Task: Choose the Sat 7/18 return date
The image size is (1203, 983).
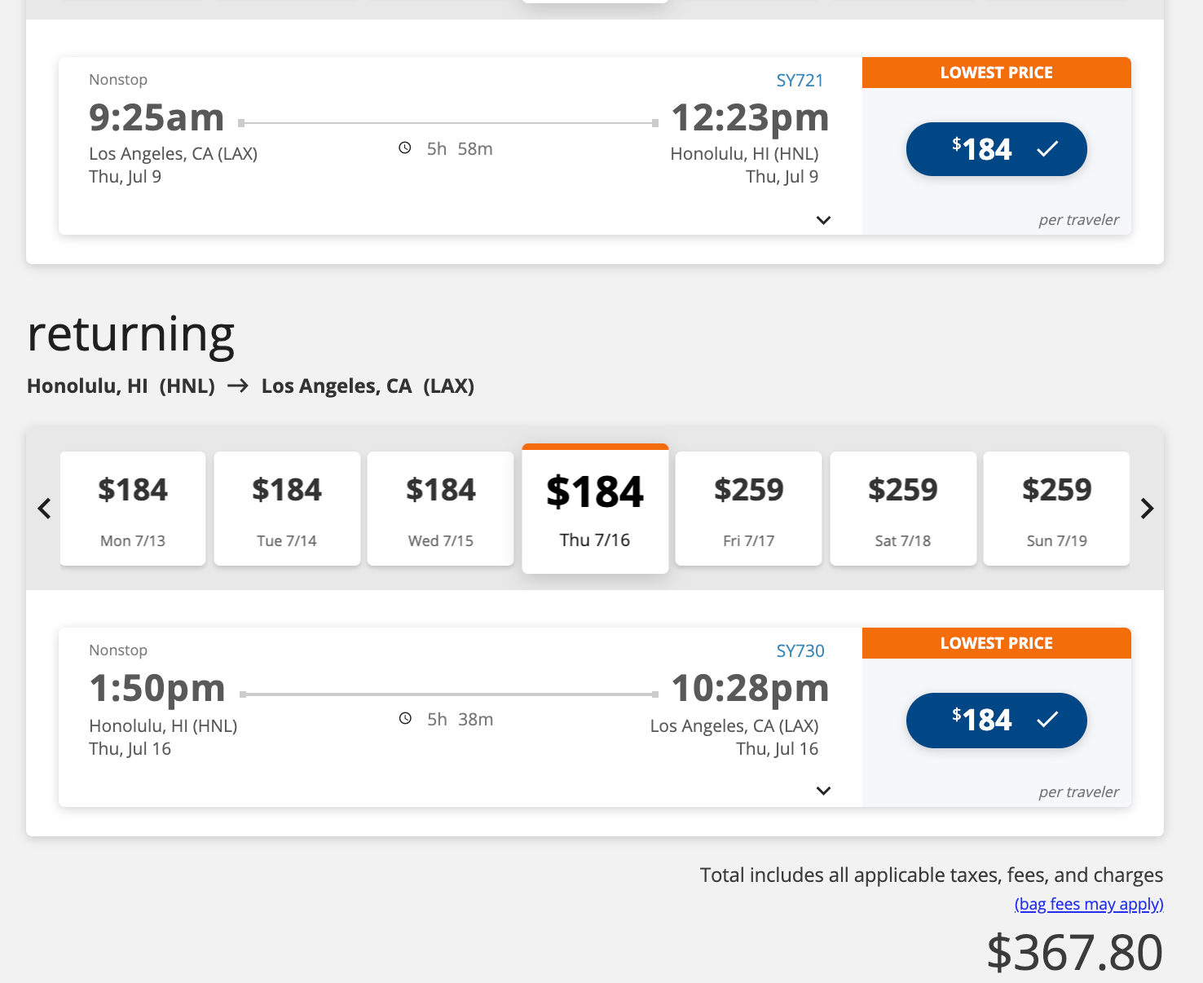Action: 903,509
